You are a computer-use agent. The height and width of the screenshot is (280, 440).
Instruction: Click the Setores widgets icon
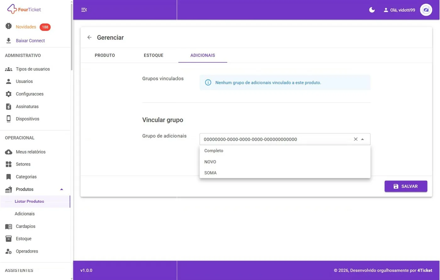tap(9, 164)
